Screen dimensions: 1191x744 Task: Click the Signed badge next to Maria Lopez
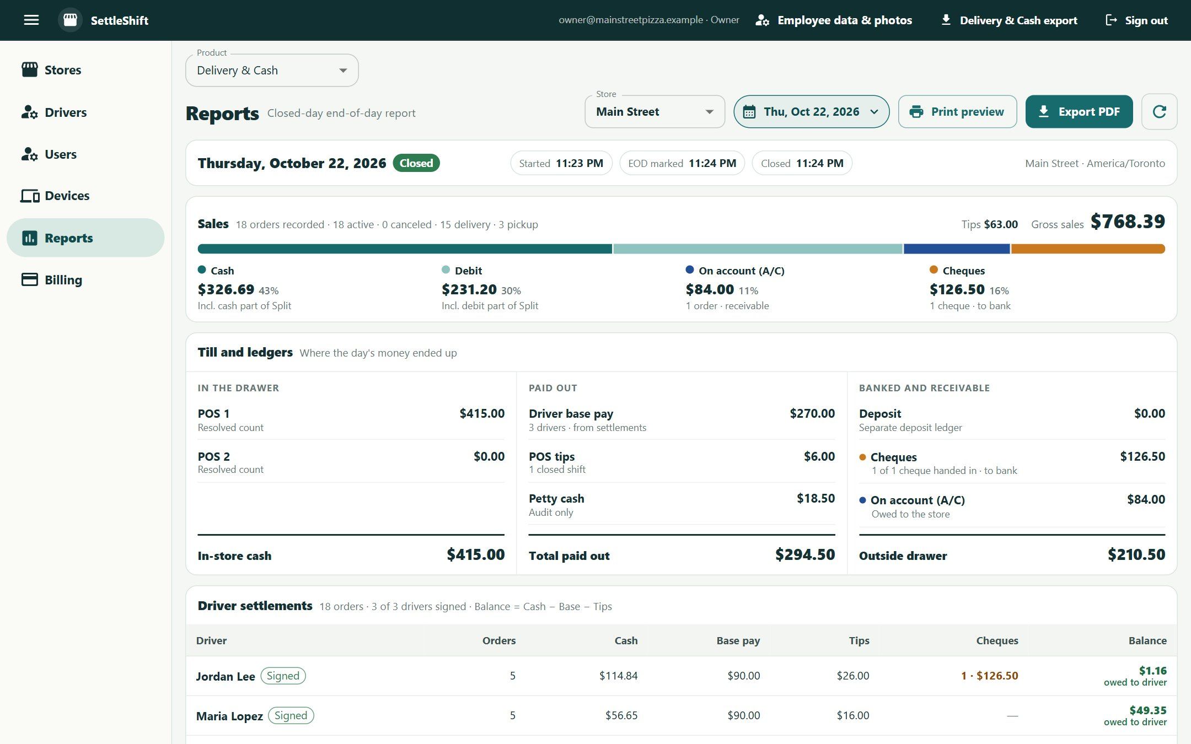(x=291, y=715)
